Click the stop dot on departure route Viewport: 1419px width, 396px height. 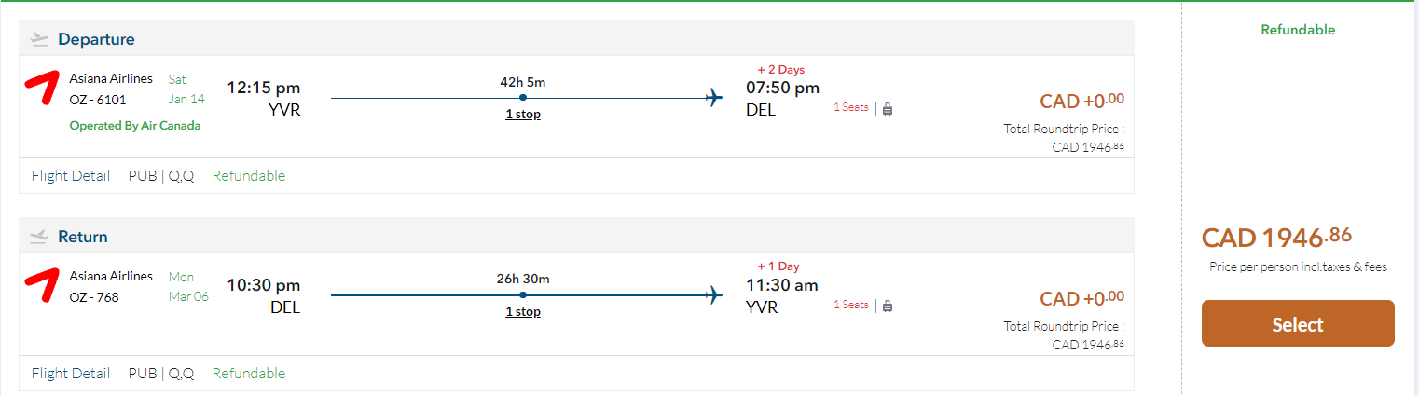point(523,98)
